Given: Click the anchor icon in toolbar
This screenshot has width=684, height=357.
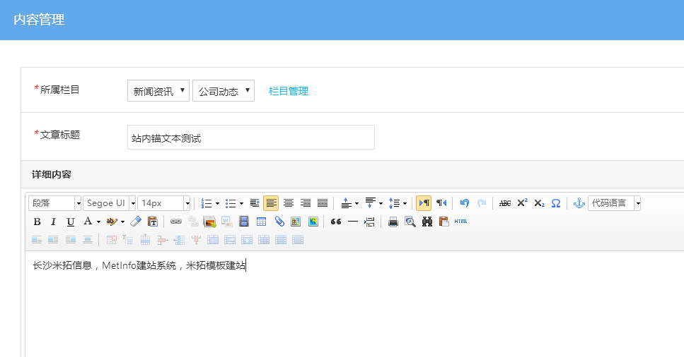Looking at the screenshot, I should [579, 203].
